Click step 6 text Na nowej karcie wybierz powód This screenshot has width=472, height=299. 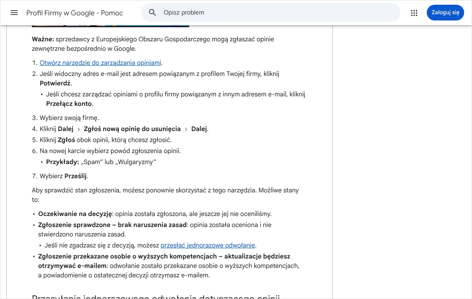110,151
